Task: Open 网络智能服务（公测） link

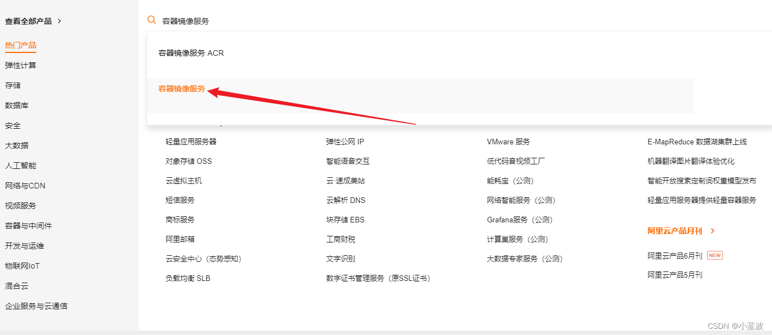Action: pyautogui.click(x=522, y=200)
